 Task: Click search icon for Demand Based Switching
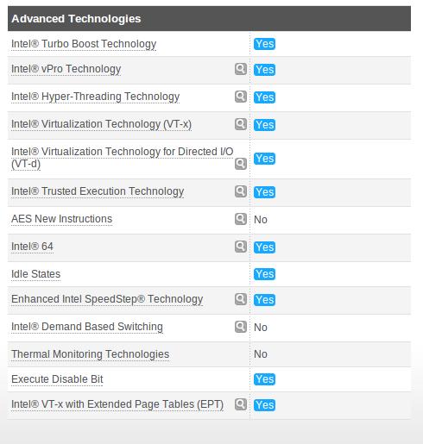pos(241,327)
